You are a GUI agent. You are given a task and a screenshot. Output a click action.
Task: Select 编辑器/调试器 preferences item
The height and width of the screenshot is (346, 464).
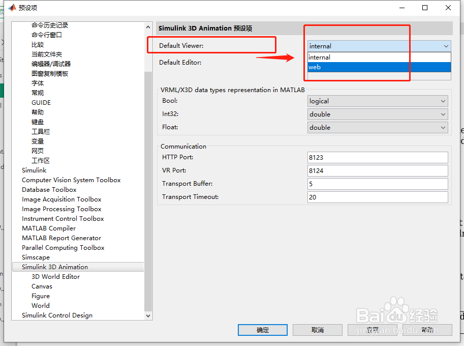(x=51, y=64)
